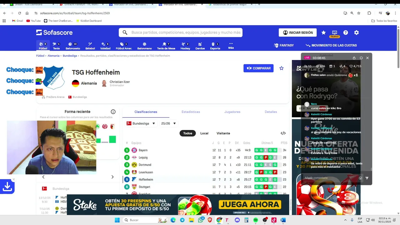Show hidden system tray icons chevron
Image resolution: width=400 pixels, height=225 pixels.
point(346,220)
